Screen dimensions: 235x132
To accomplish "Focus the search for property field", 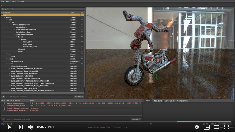I will point(68,119).
